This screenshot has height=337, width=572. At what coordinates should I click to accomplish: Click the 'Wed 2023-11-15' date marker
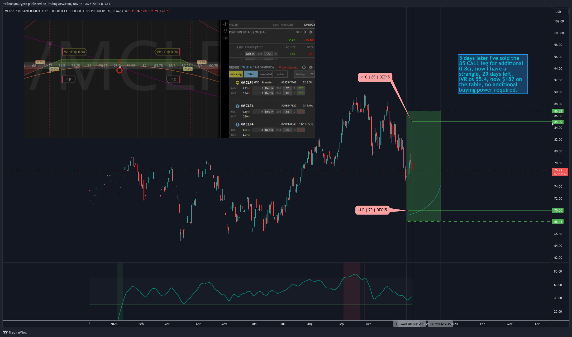pyautogui.click(x=412, y=324)
